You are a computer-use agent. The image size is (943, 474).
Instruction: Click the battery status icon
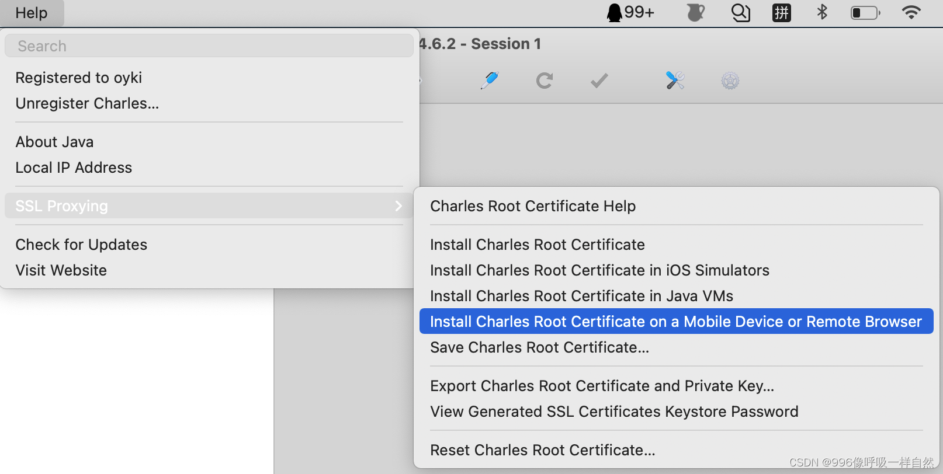pyautogui.click(x=865, y=12)
